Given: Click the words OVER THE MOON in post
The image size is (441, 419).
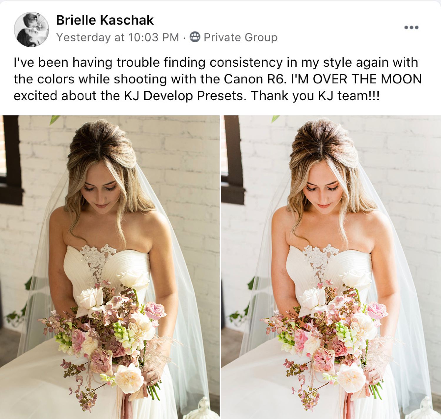Looking at the screenshot, I should coord(367,79).
